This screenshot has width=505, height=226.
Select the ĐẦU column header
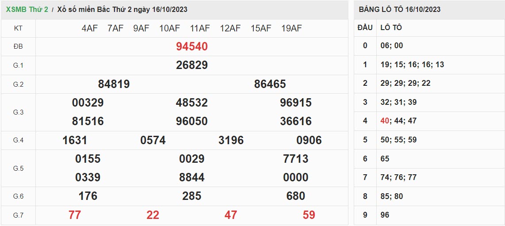[365, 27]
